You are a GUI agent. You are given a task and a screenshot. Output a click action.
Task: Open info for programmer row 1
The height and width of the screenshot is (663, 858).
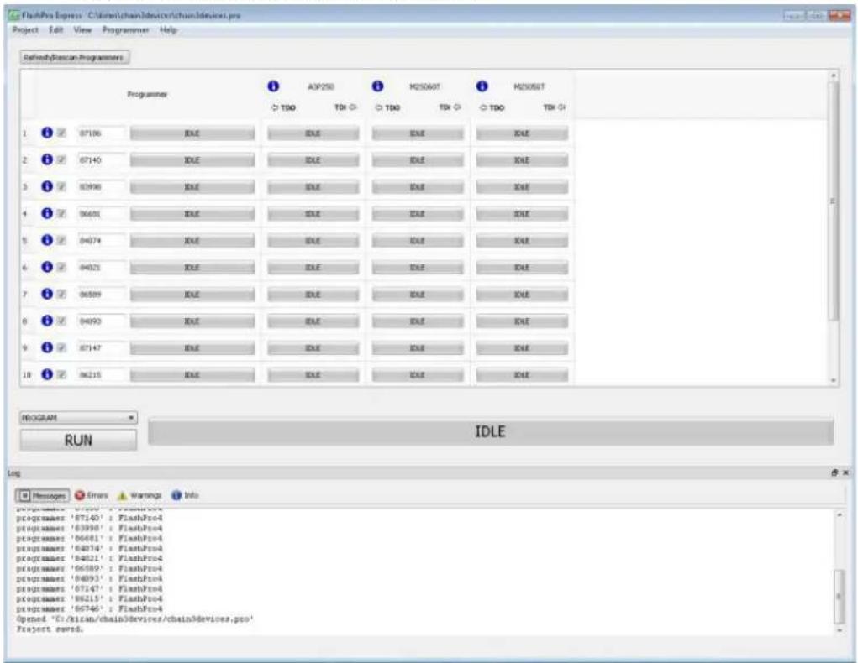(47, 133)
